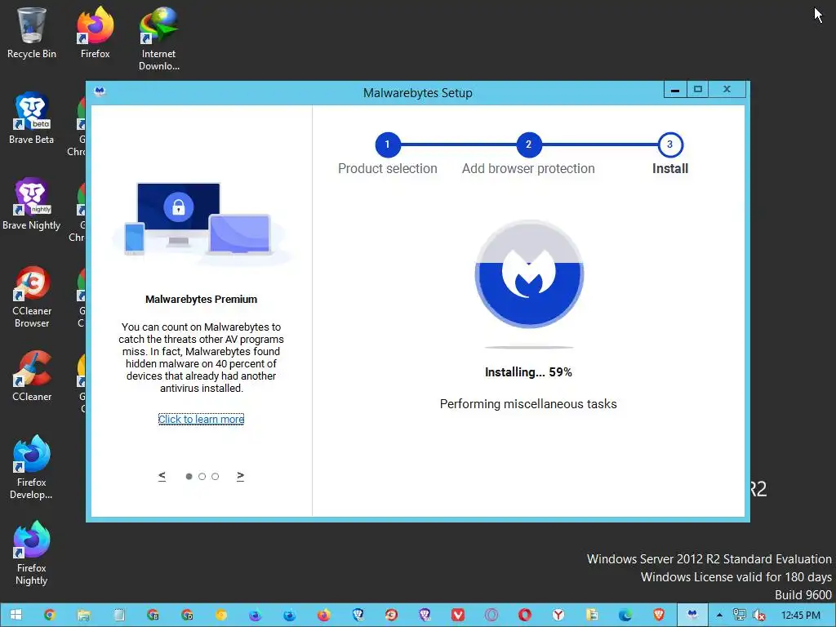Launch Chrome Dev from the taskbar
The image size is (836, 627).
(x=187, y=615)
